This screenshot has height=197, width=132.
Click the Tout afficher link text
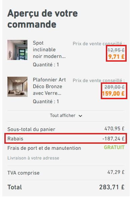tap(63, 116)
